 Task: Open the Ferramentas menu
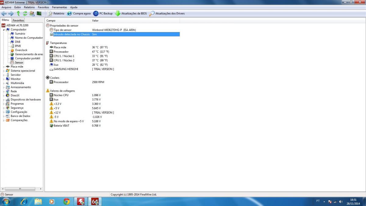59,7
